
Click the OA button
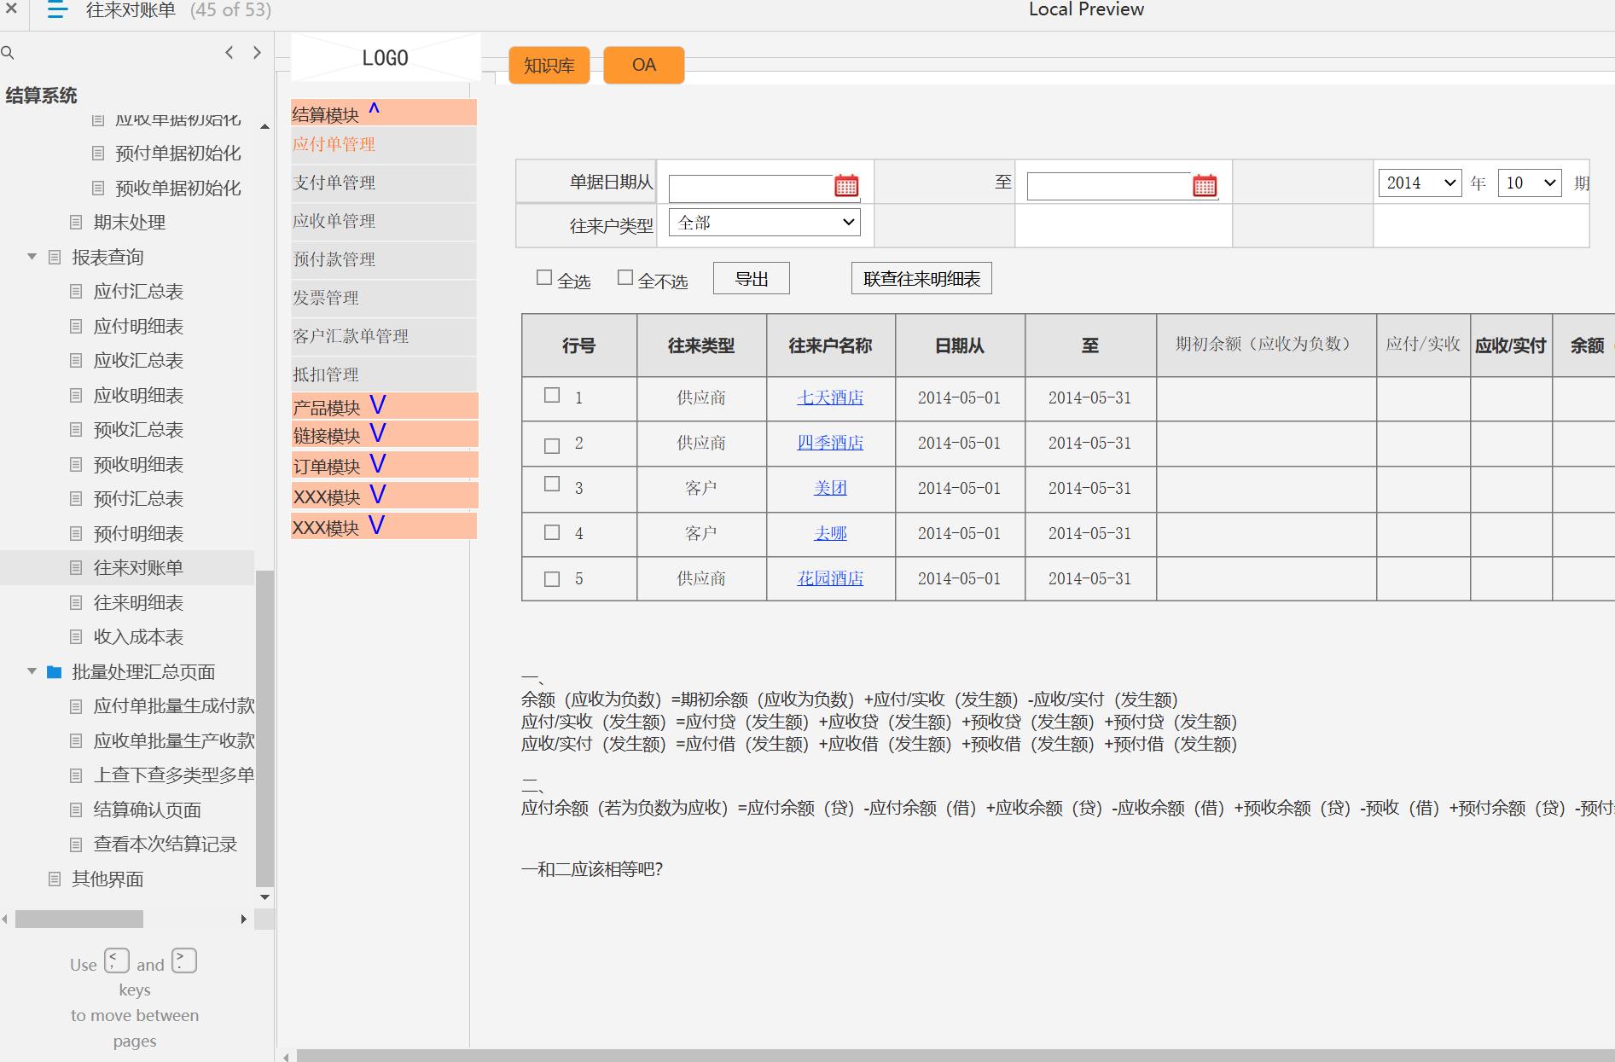click(644, 66)
